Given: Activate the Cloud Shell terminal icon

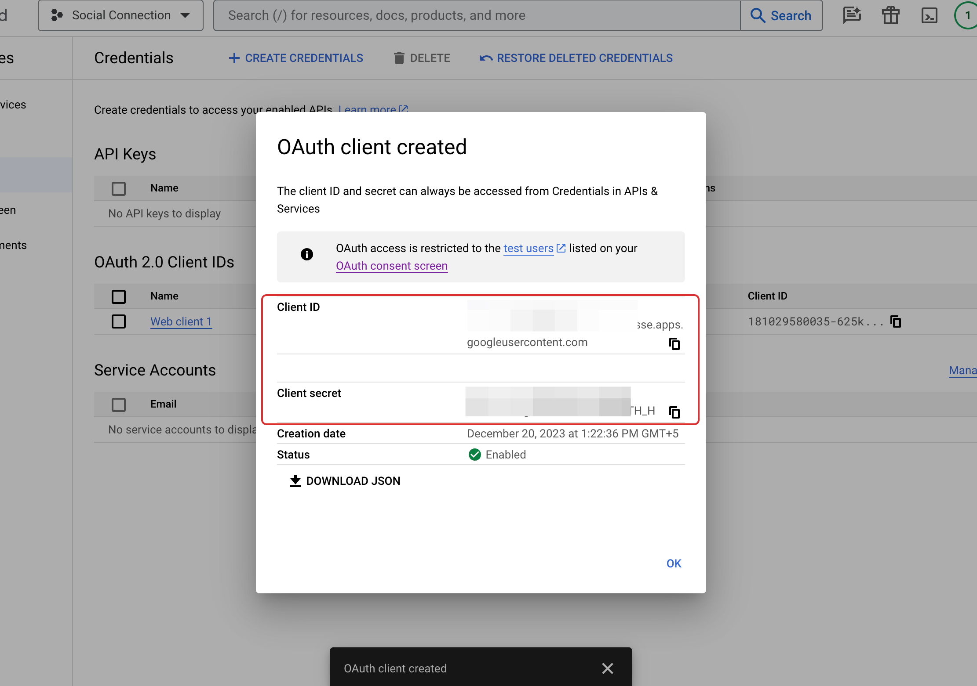Looking at the screenshot, I should [x=929, y=15].
